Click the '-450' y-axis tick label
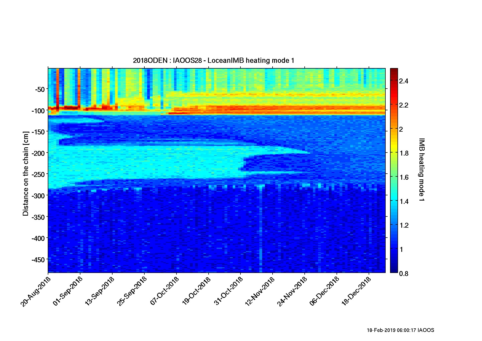 (x=38, y=260)
